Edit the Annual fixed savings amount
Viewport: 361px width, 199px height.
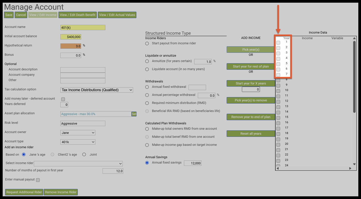click(193, 163)
